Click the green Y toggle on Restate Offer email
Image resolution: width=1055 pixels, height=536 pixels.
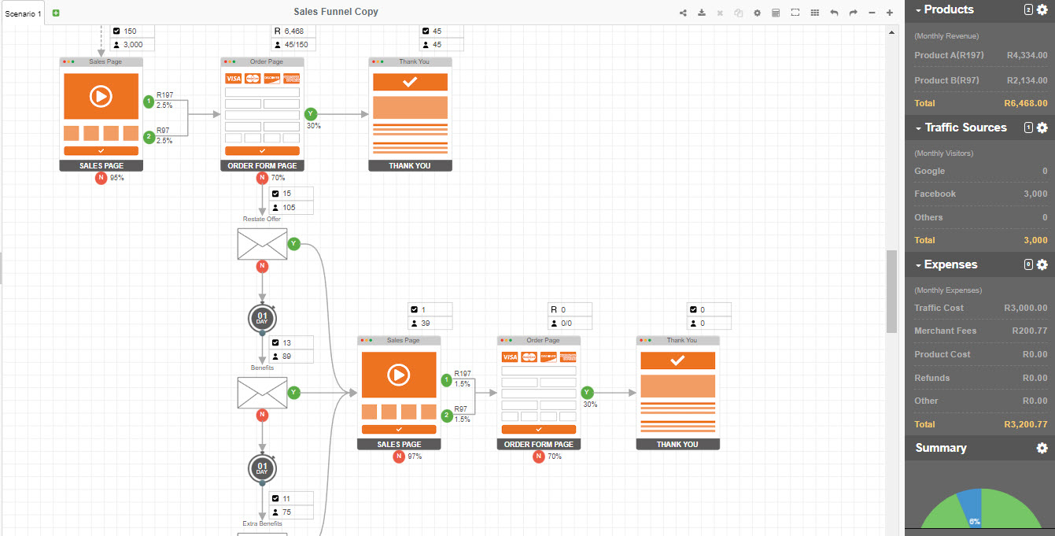coord(294,243)
